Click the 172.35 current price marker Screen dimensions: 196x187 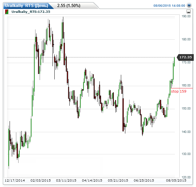coord(185,57)
